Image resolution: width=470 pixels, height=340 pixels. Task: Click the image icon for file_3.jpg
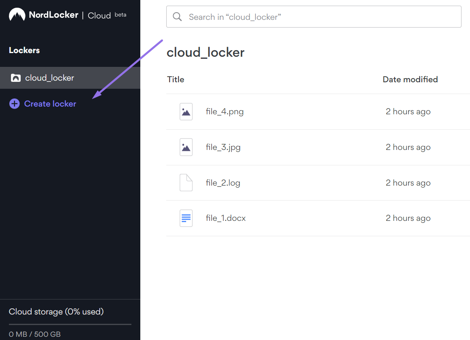point(186,147)
